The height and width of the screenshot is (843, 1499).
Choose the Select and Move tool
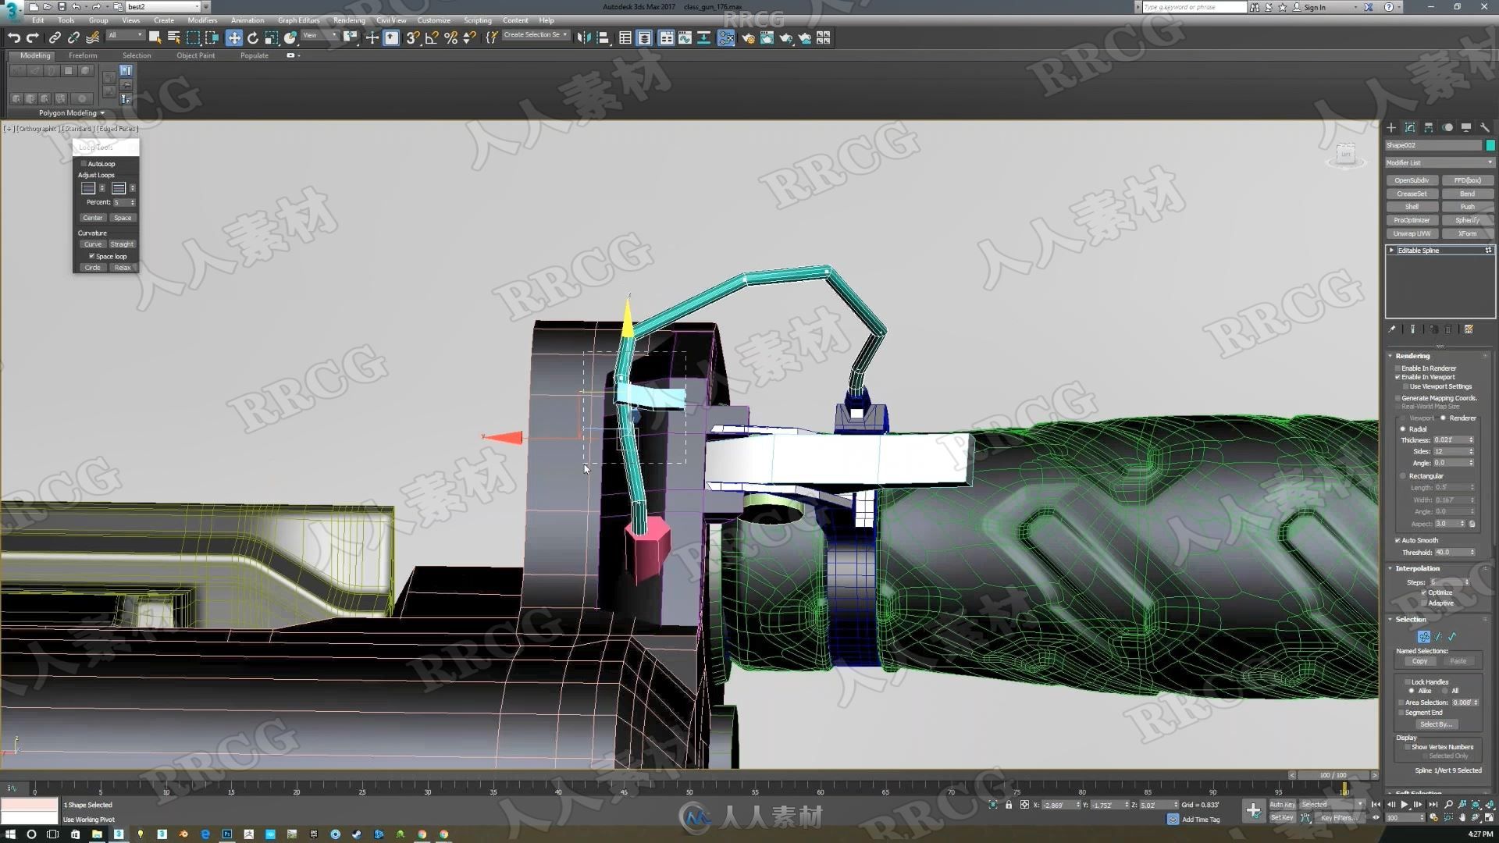(233, 37)
